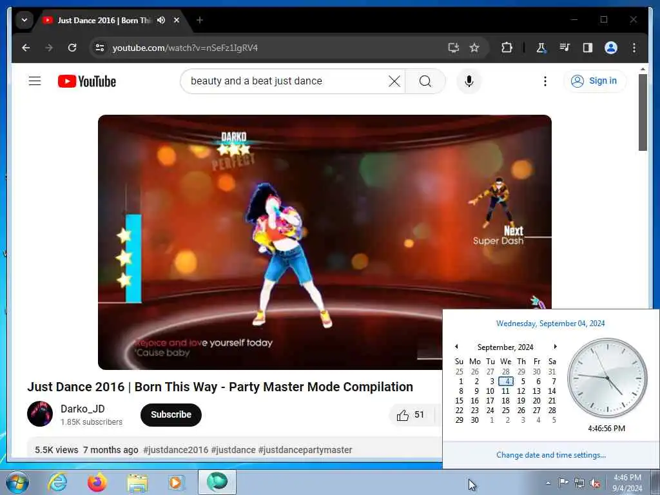Open Chrome three-dot menu

click(x=634, y=48)
